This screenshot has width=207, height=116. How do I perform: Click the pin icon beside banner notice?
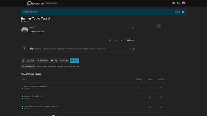click(24, 49)
